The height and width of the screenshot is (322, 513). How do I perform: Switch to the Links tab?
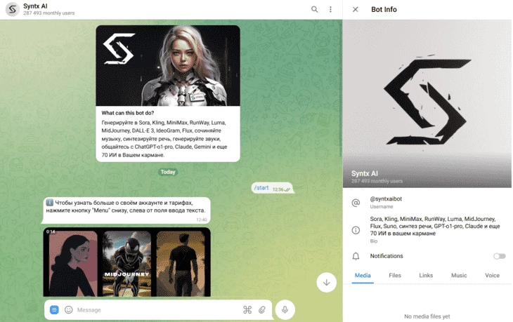(426, 275)
